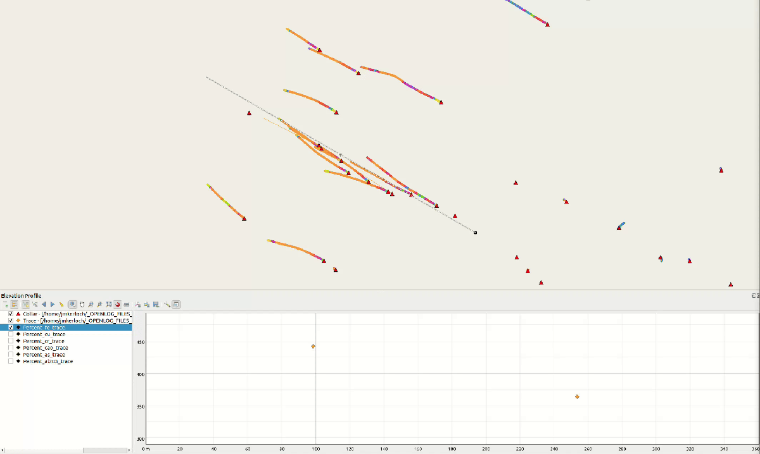Toggle the red snapping magnet icon
The image size is (760, 454).
(118, 304)
